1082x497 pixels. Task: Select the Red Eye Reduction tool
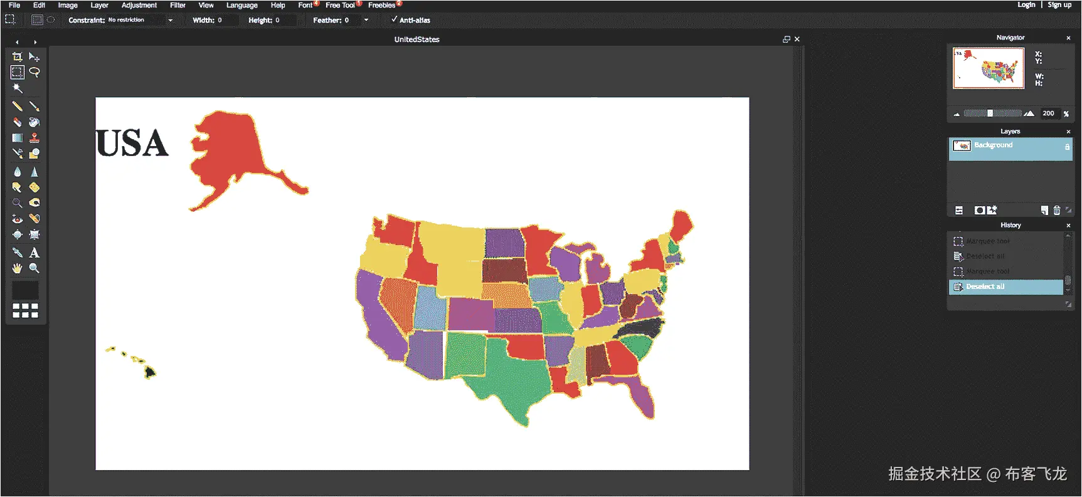[17, 219]
